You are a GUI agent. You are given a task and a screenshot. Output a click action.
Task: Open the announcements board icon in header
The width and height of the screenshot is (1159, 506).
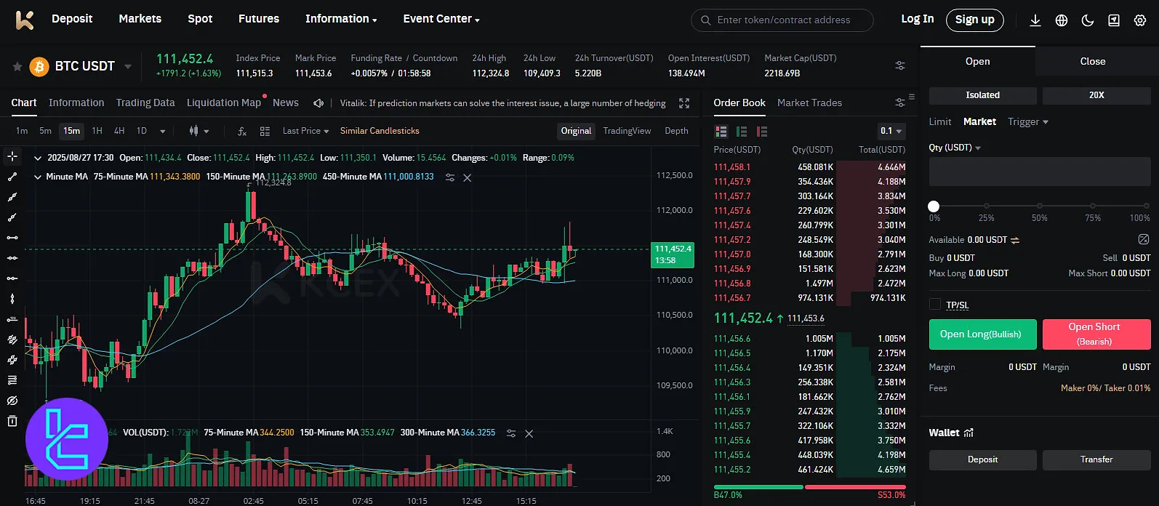point(1114,20)
